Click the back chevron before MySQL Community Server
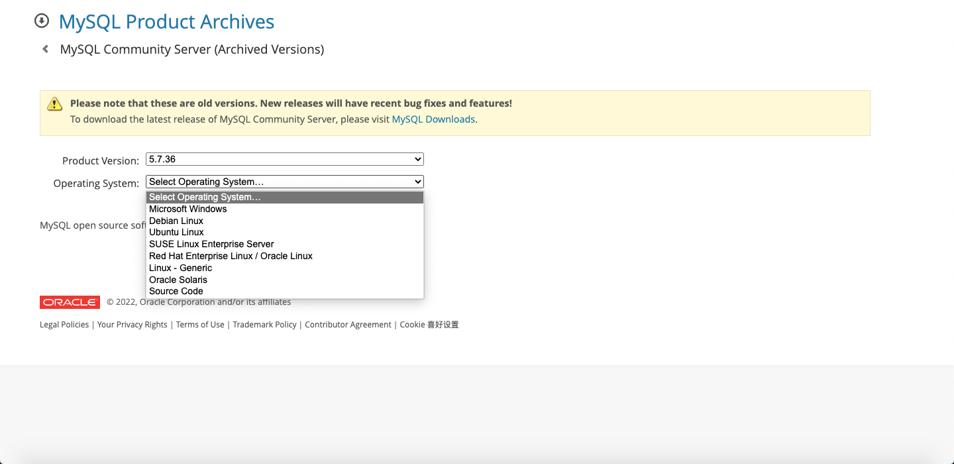 [45, 48]
